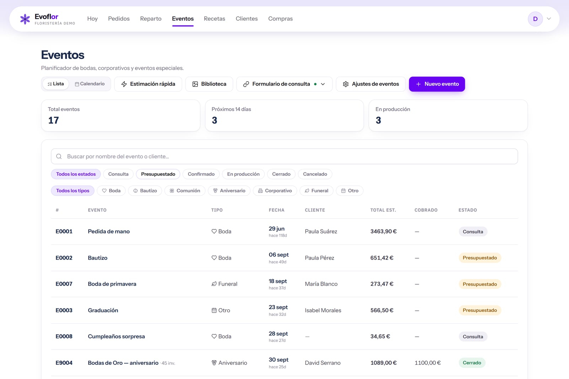Click the search field for events
Screen dimensions: 569x379
click(x=284, y=156)
